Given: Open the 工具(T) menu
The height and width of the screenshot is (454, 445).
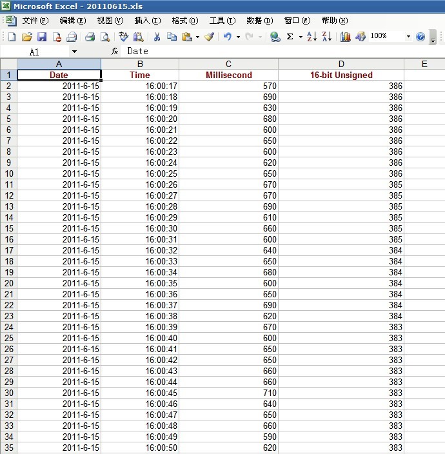Looking at the screenshot, I should click(222, 21).
